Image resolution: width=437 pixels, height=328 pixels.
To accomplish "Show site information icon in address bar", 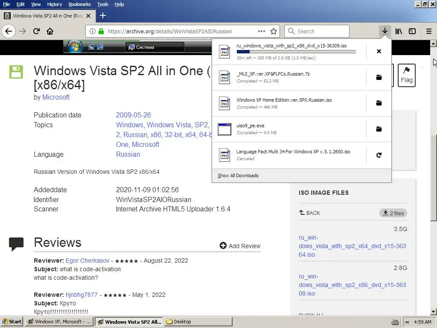I will [93, 31].
